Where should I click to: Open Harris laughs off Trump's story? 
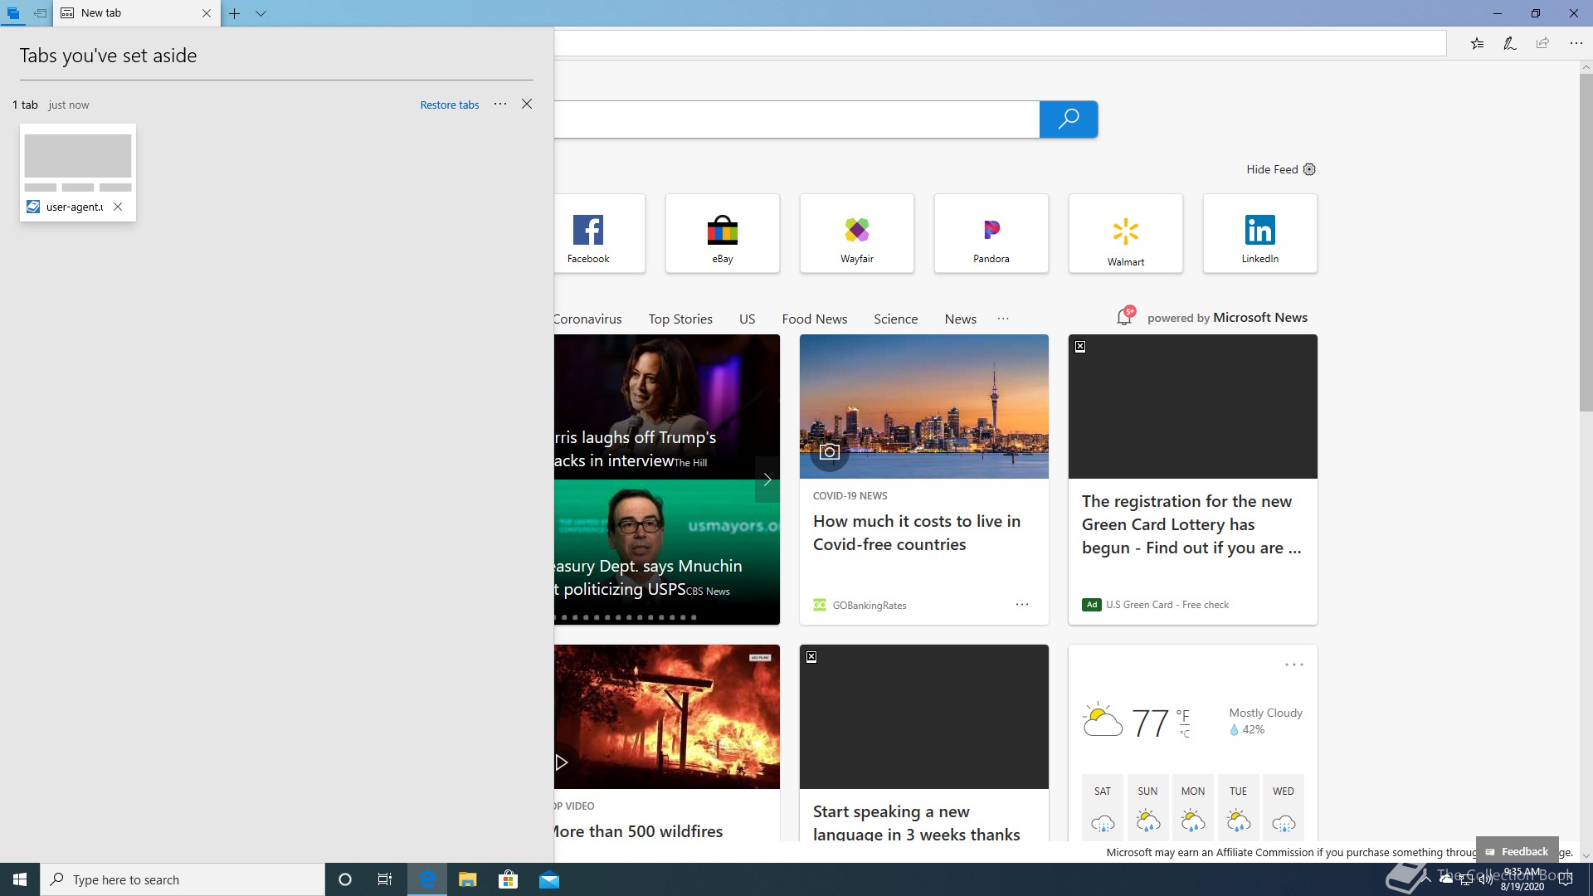click(x=635, y=449)
